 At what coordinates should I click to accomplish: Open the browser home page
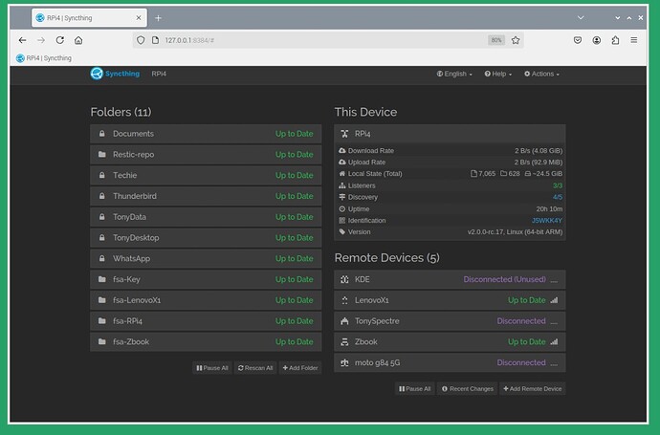[x=78, y=40]
